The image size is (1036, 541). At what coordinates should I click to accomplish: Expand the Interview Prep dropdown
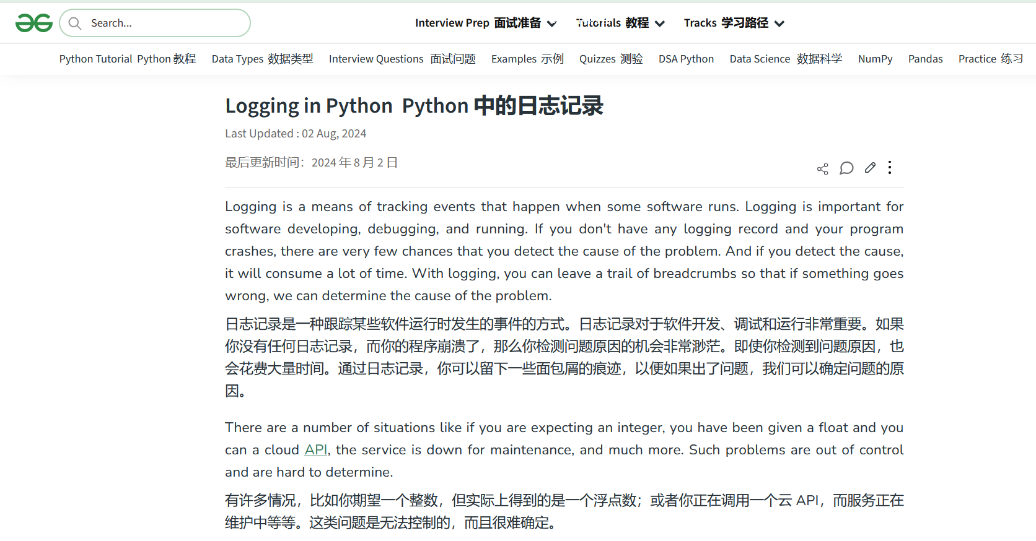[x=486, y=23]
